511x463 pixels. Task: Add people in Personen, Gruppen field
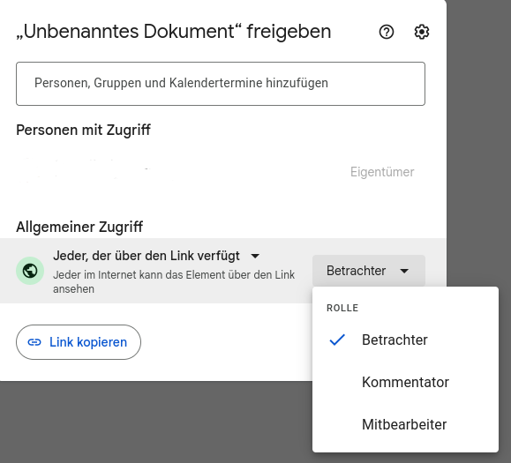221,84
